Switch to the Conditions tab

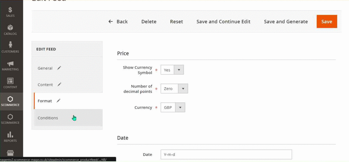click(x=48, y=118)
